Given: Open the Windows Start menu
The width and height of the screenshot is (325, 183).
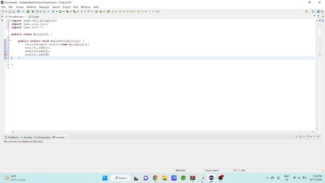Looking at the screenshot, I should click(x=105, y=178).
